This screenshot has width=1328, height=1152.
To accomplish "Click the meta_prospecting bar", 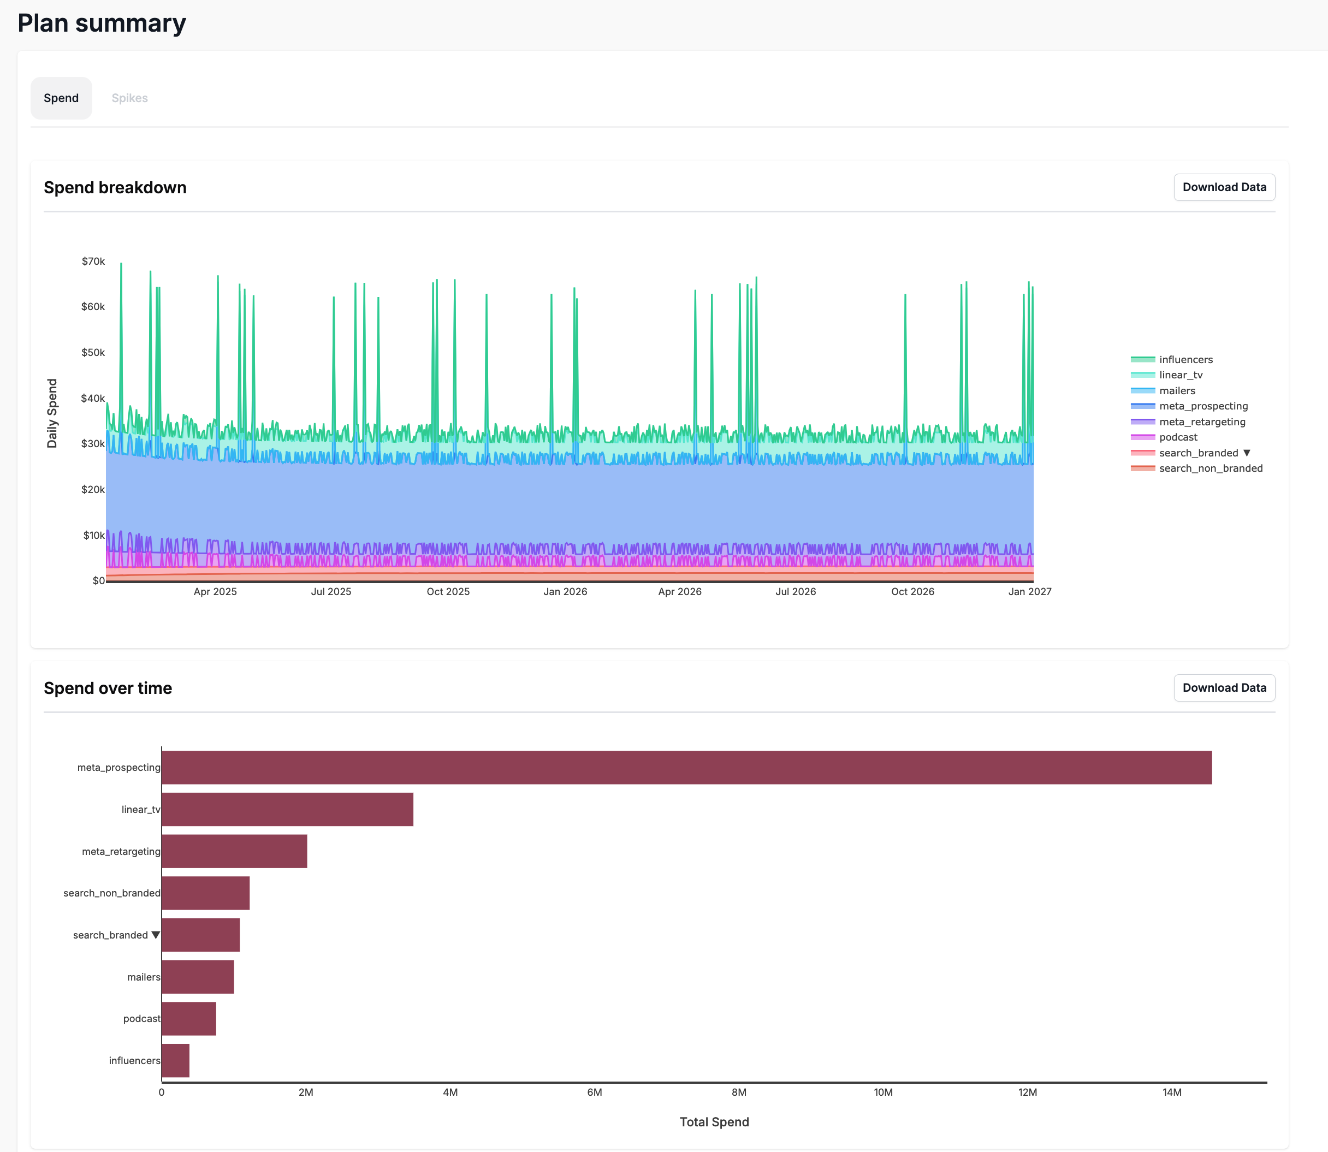I will point(686,768).
